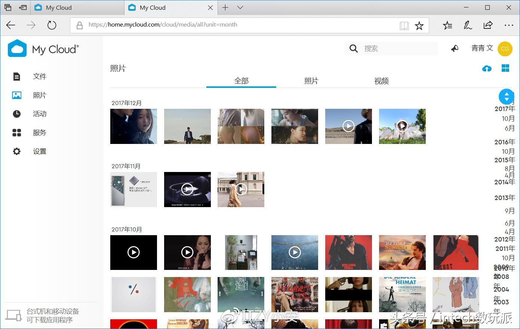Open the 服务 (Services) panel
Viewport: 520px width, 329px height.
(39, 132)
